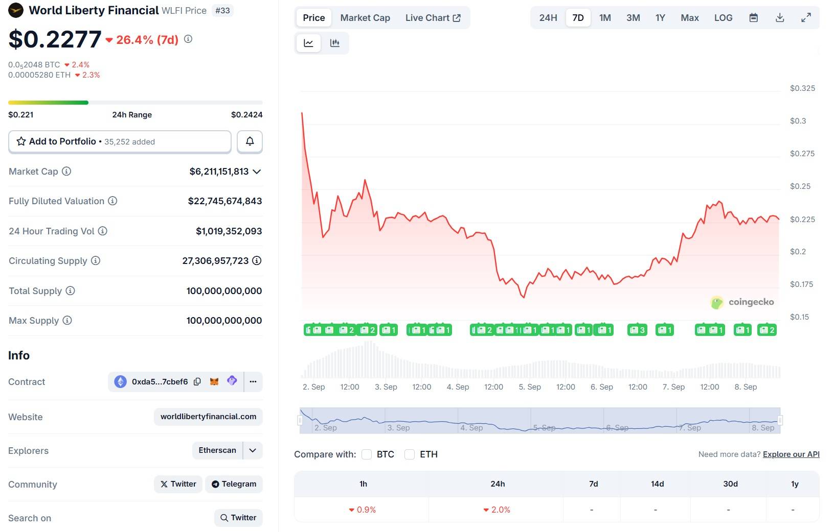The height and width of the screenshot is (532, 834).
Task: Expand the Explorers dropdown arrow
Action: 253,450
